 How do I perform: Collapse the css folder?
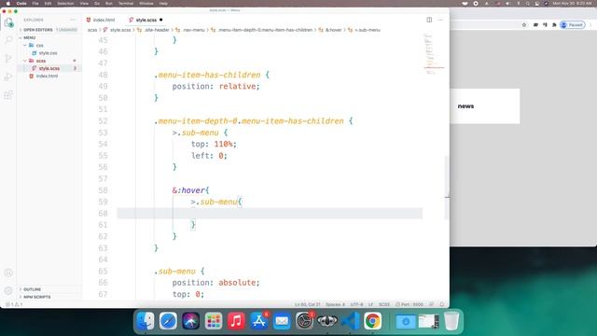[49, 46]
